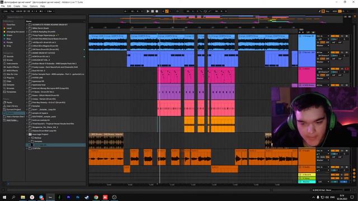This screenshot has width=358, height=201.
Task: Start playback with the Play button
Action: (x=148, y=11)
